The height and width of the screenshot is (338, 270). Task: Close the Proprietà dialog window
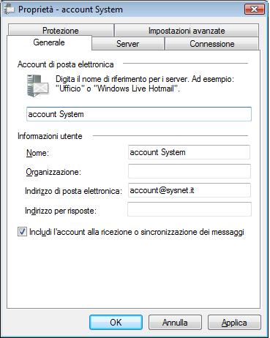(x=255, y=10)
